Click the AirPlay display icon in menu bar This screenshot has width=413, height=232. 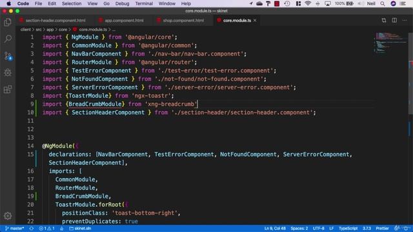coord(327,3)
